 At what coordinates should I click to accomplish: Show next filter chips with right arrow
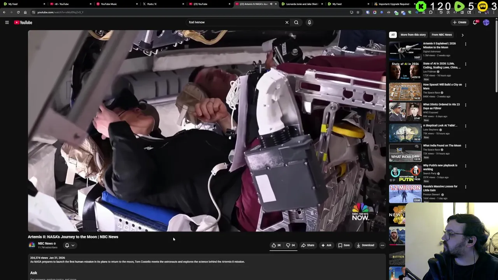462,35
